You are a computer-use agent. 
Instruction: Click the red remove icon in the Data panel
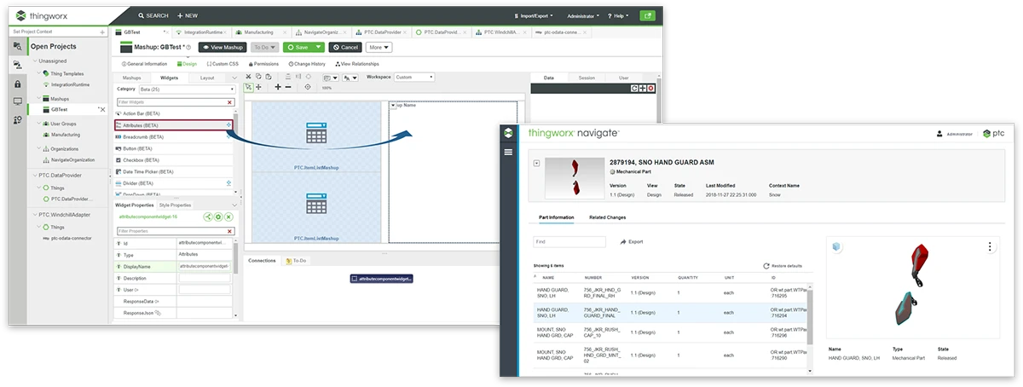click(x=651, y=88)
